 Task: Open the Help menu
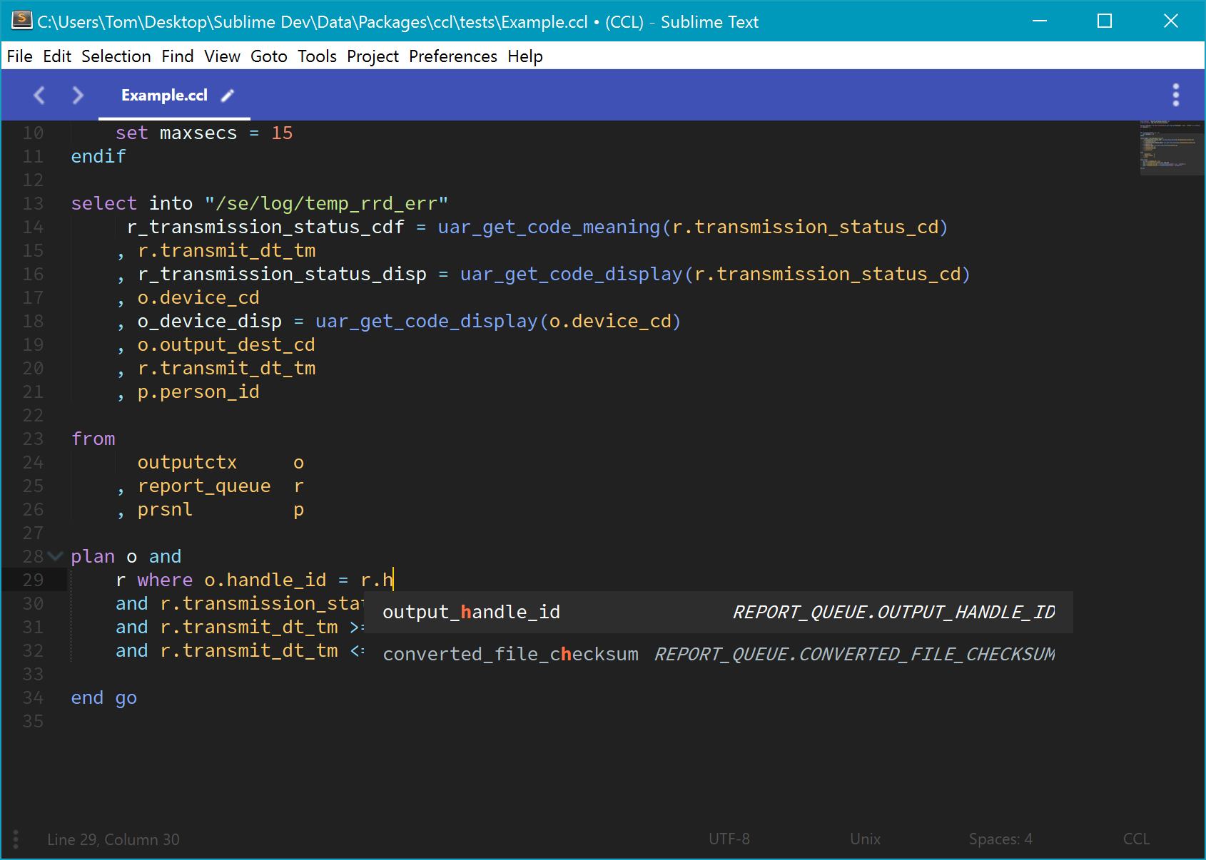(x=525, y=56)
